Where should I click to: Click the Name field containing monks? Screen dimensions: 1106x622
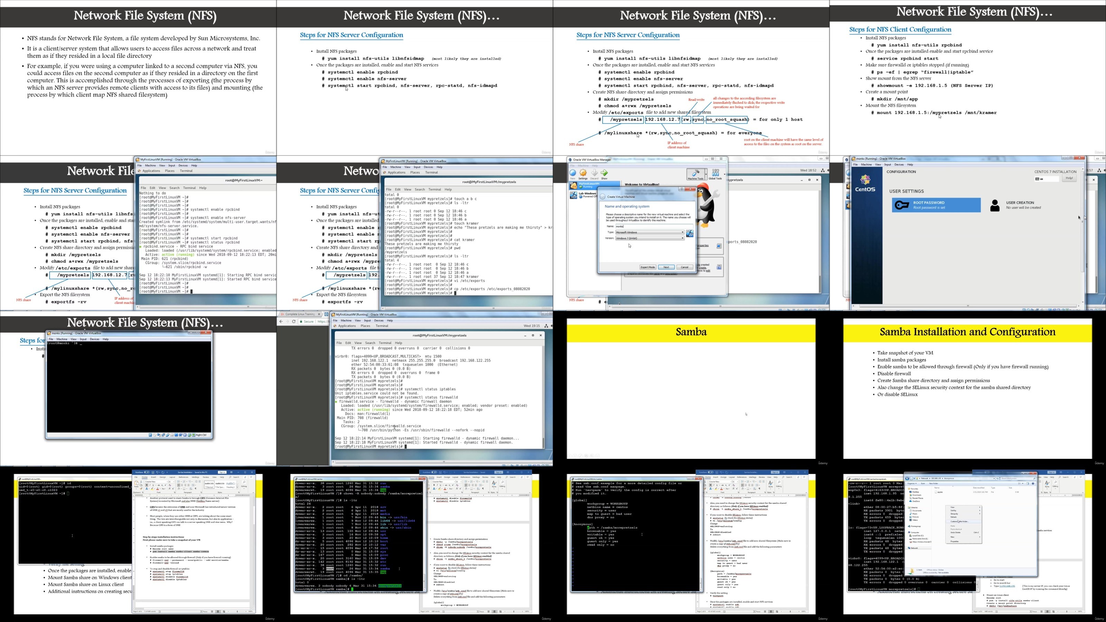655,226
